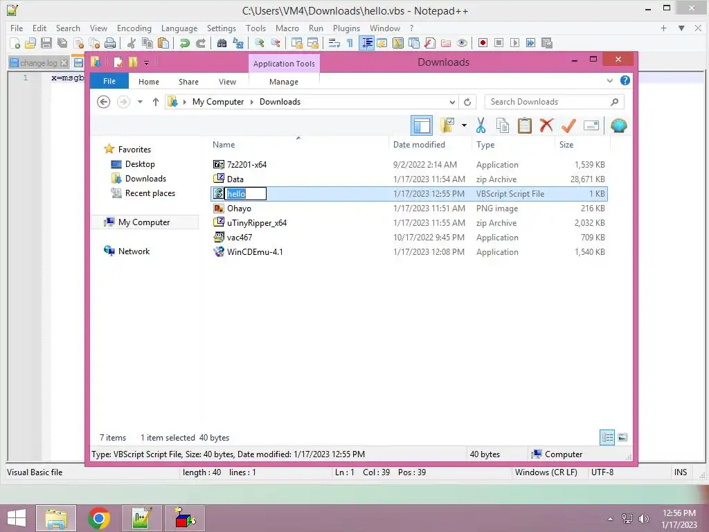Click the Undo green arrow in Notepad++
The height and width of the screenshot is (532, 709).
(184, 43)
